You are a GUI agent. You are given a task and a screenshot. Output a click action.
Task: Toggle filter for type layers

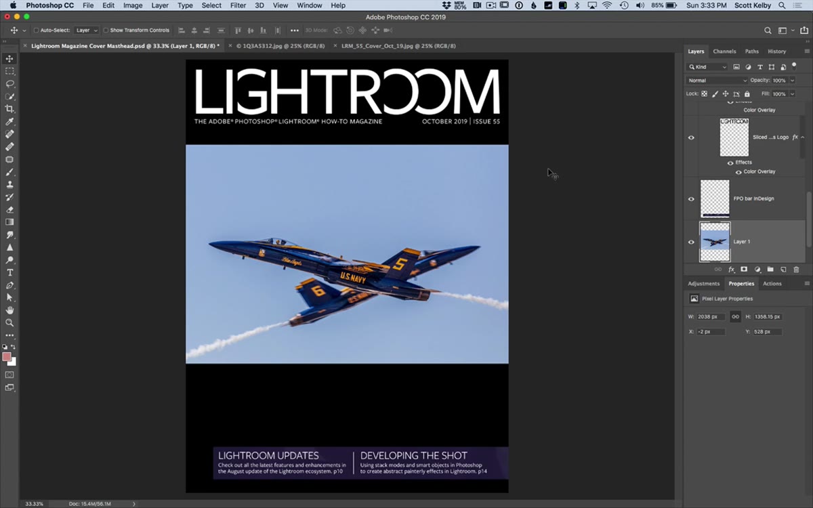(760, 67)
